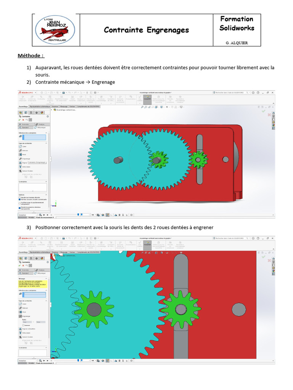Collapse 'Type de contrainte' section in upper screenshot
Image resolution: width=293 pixels, height=390 pixels.
[46, 143]
